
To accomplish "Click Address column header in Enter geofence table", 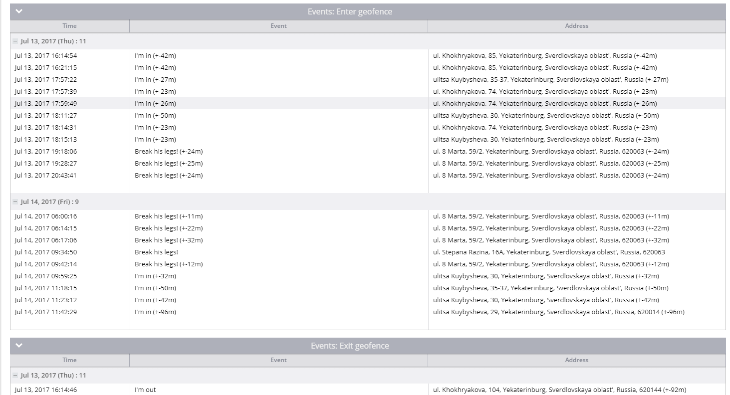I will 576,26.
